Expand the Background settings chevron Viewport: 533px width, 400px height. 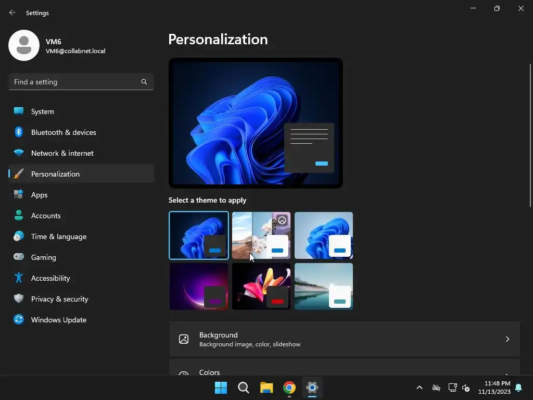(x=507, y=339)
